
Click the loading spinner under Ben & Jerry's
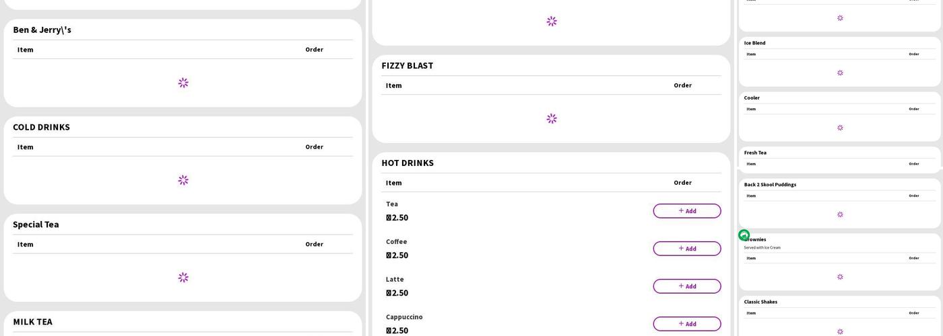click(183, 83)
